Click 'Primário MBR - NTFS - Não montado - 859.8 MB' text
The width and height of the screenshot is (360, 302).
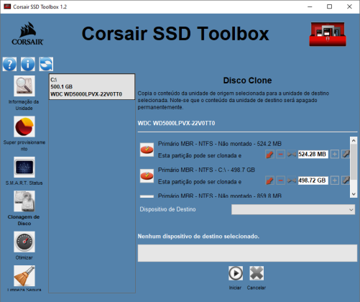[220, 196]
